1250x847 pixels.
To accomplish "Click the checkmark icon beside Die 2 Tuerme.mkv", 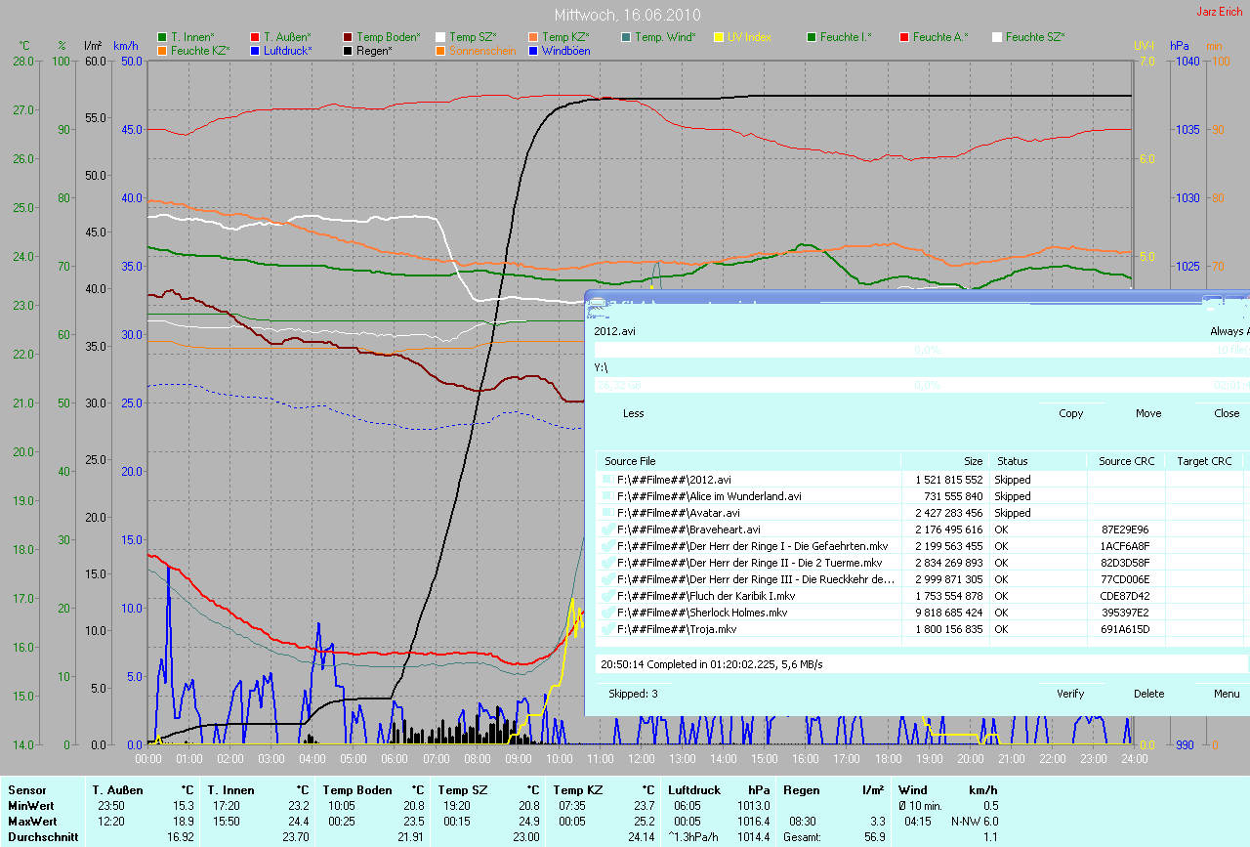I will click(x=608, y=563).
